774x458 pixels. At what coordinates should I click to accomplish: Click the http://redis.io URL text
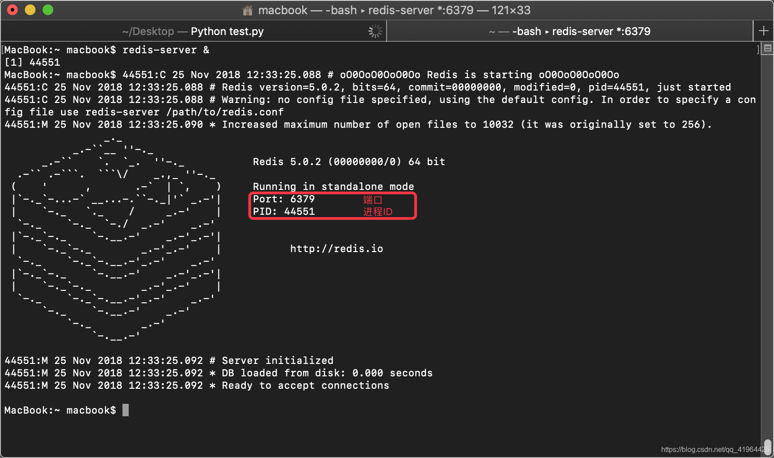click(337, 249)
